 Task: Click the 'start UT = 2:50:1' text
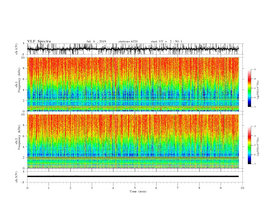166,41
